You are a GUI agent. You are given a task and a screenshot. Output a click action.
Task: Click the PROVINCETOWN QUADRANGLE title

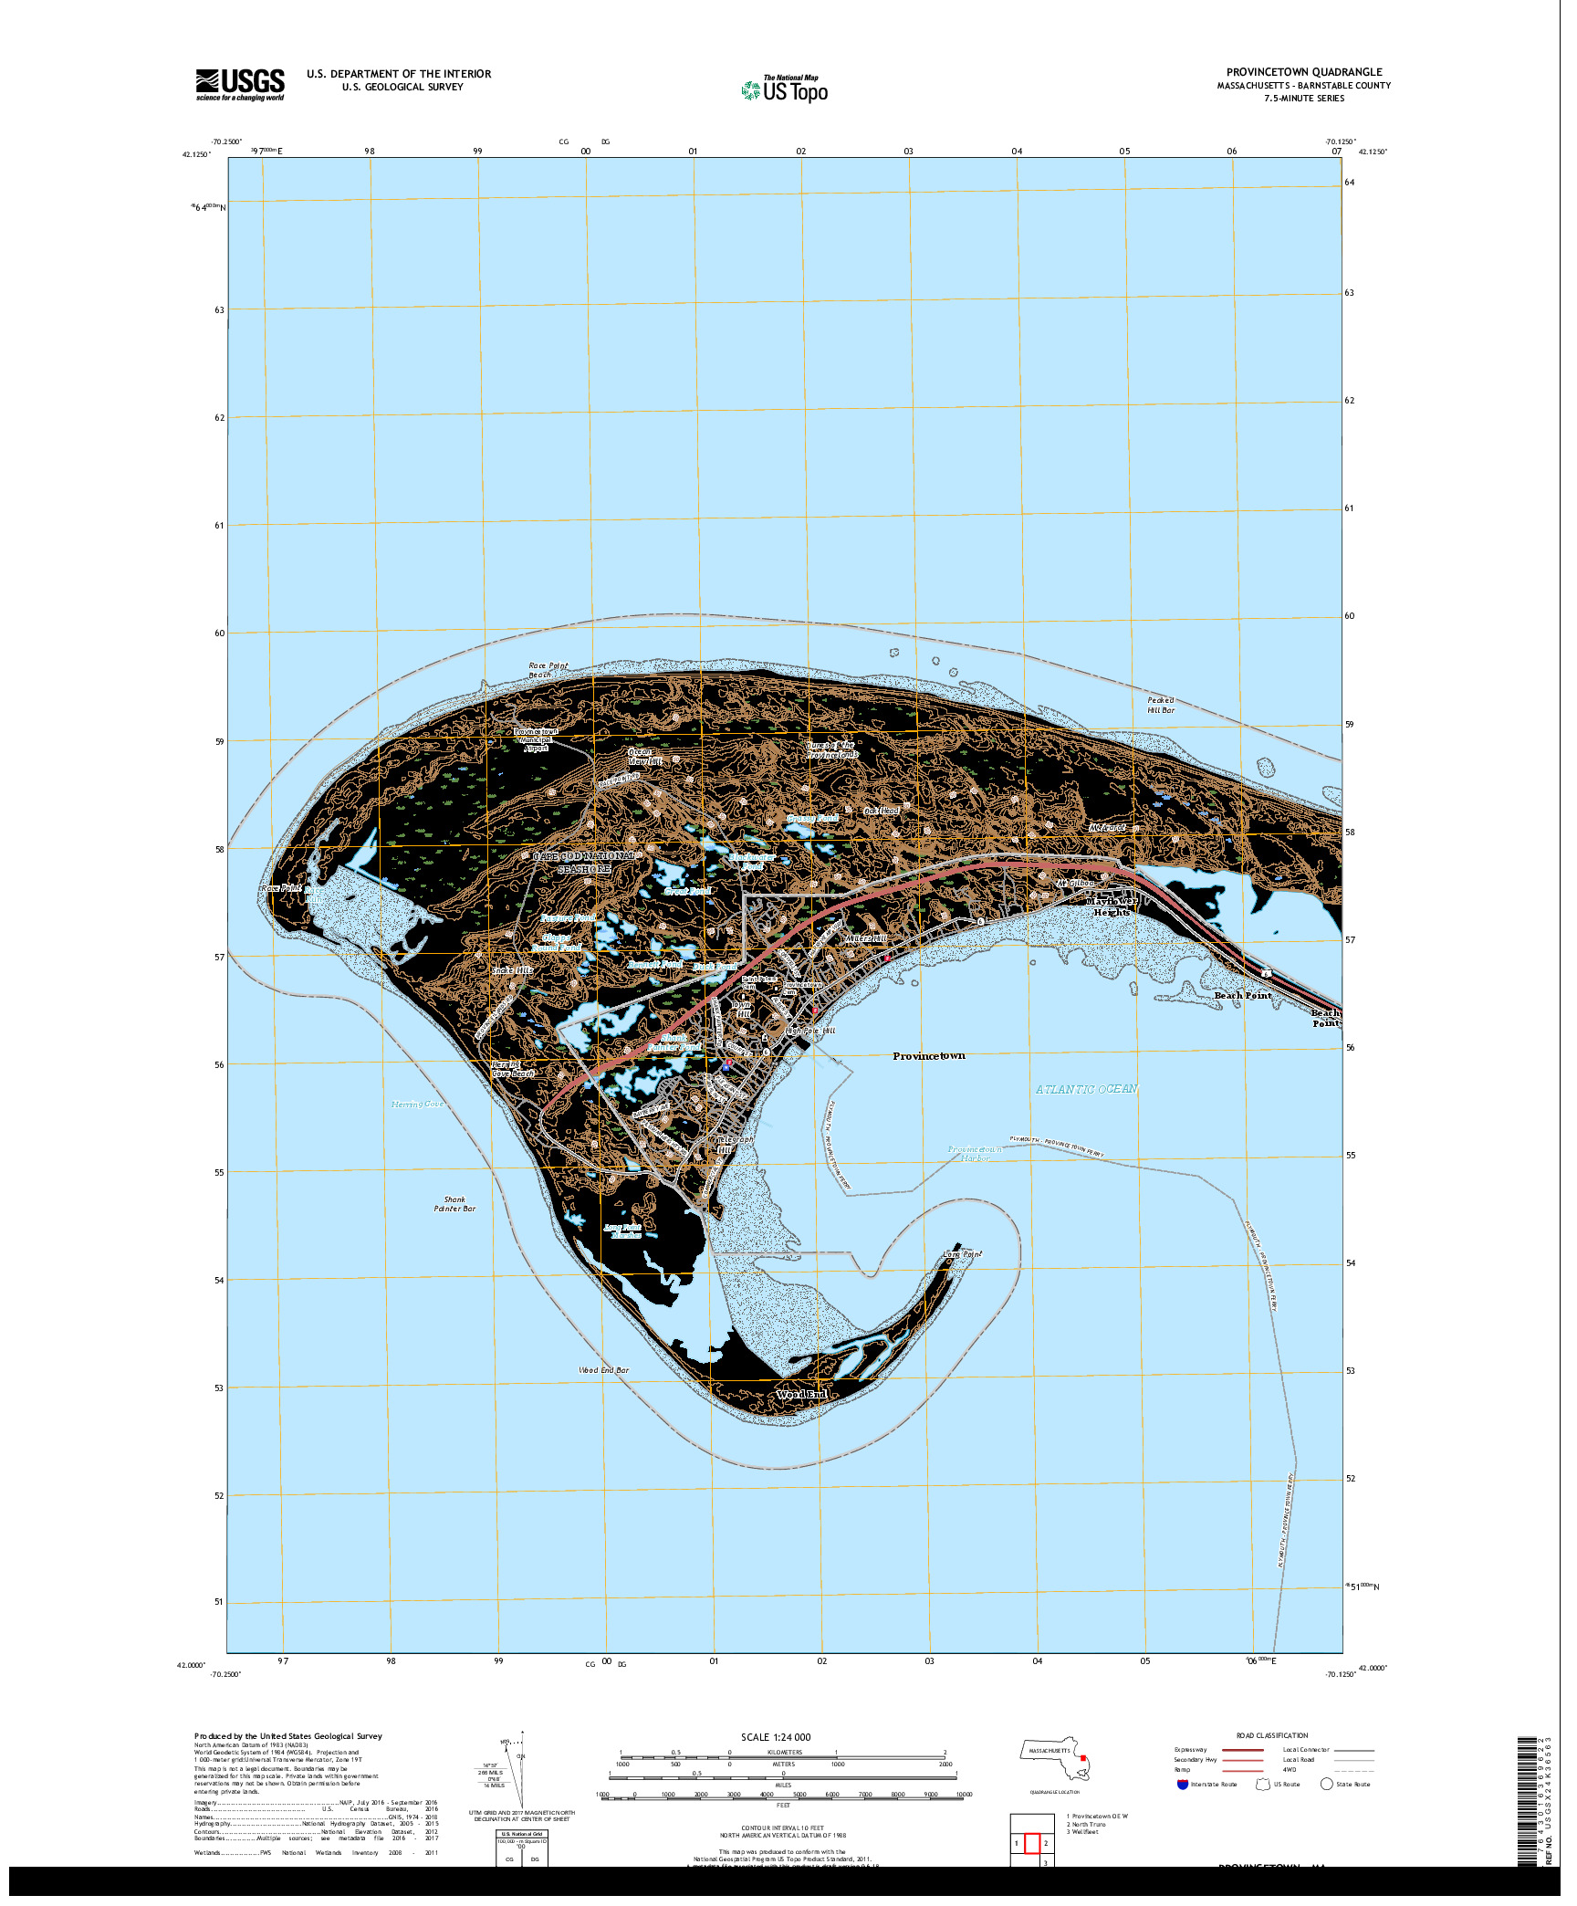[x=1304, y=72]
